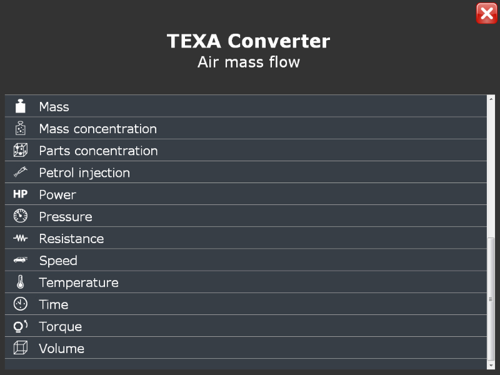This screenshot has width=500, height=375.
Task: Click the HP icon for Power
Action: click(x=21, y=194)
